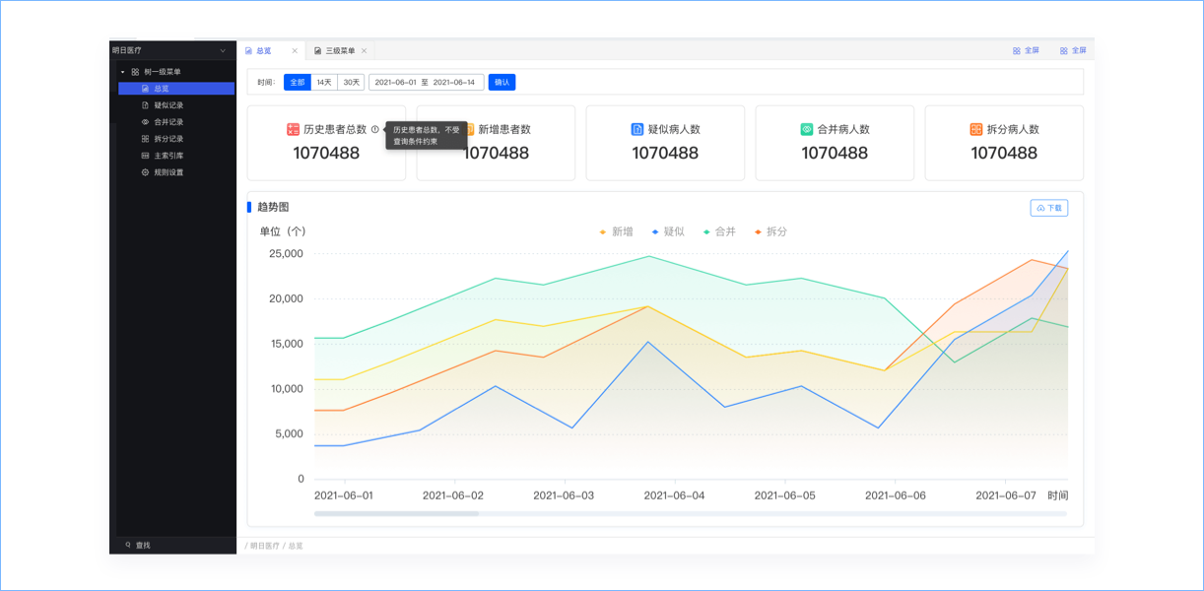Close the 总览 tab

coord(295,50)
